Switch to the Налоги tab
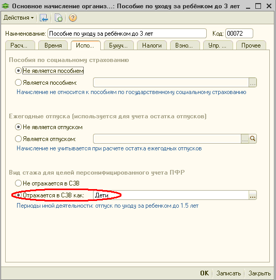Screen dimensions: 276x280 click(152, 45)
